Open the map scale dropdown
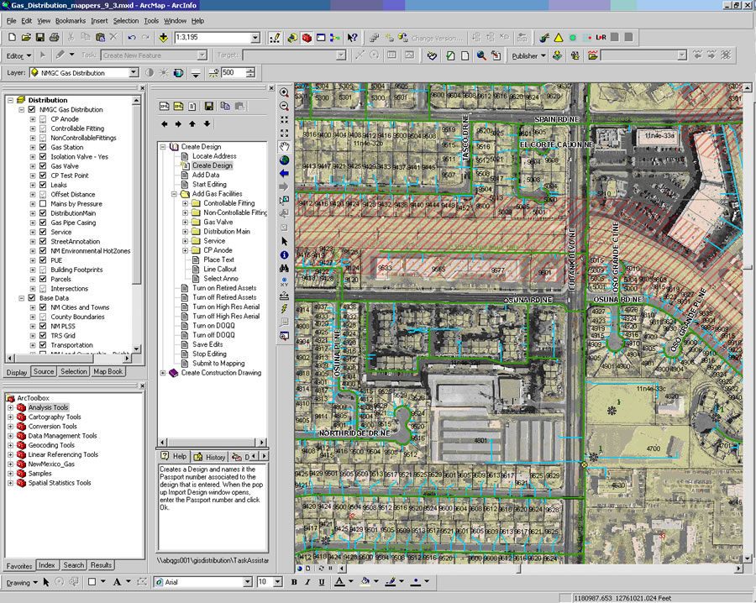The image size is (756, 603). tap(255, 38)
